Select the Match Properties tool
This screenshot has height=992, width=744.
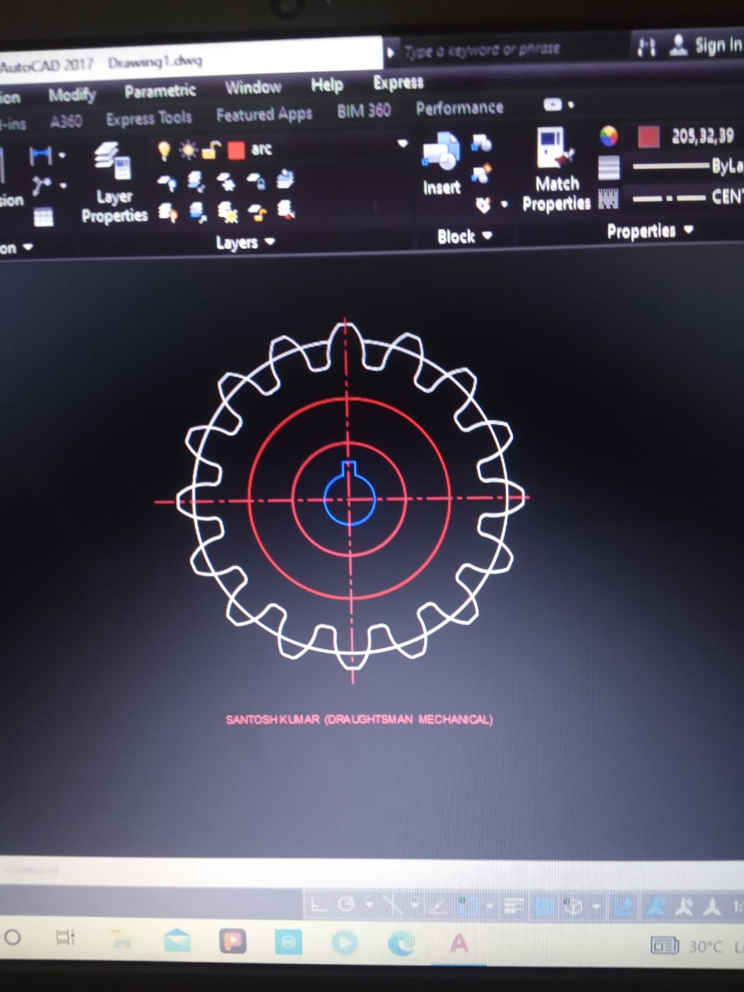(x=556, y=169)
